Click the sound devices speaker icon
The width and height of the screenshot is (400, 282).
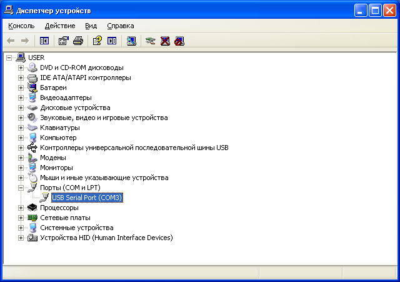(x=32, y=118)
